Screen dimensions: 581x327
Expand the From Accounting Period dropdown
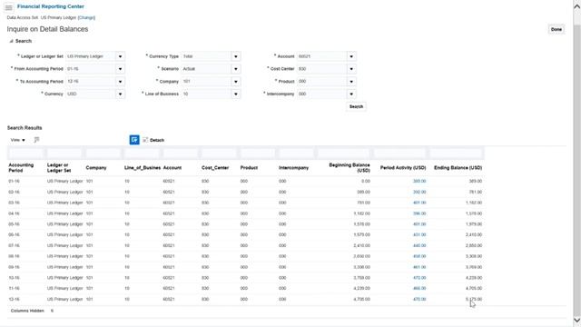120,69
